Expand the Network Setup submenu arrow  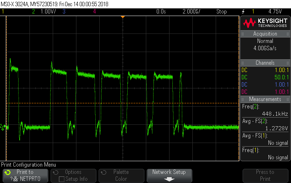(169, 179)
